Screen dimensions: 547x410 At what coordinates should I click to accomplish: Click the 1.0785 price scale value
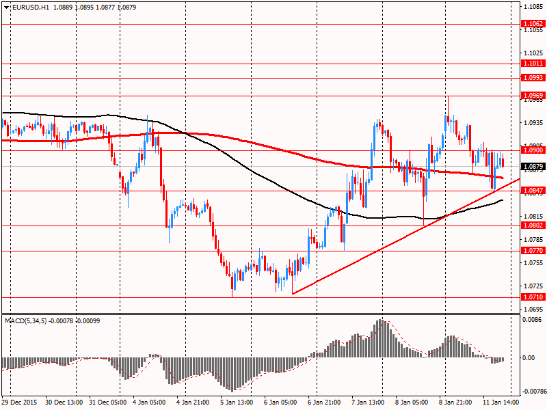point(534,239)
